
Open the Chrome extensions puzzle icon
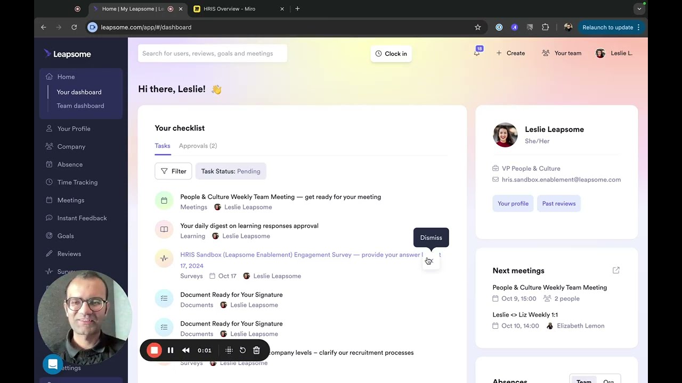coord(545,27)
